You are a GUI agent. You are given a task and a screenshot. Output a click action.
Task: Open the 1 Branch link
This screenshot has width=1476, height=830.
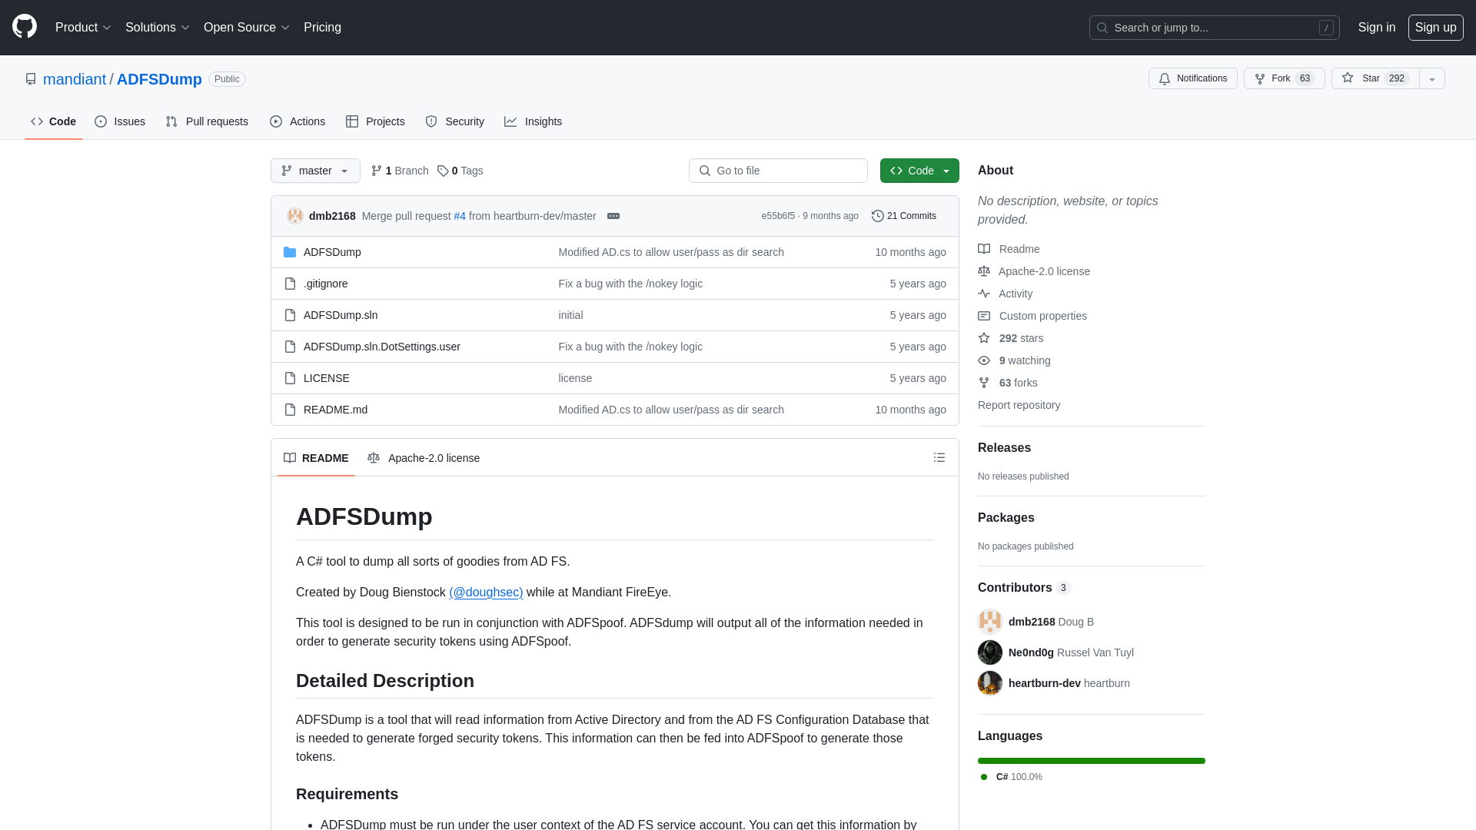pos(400,171)
